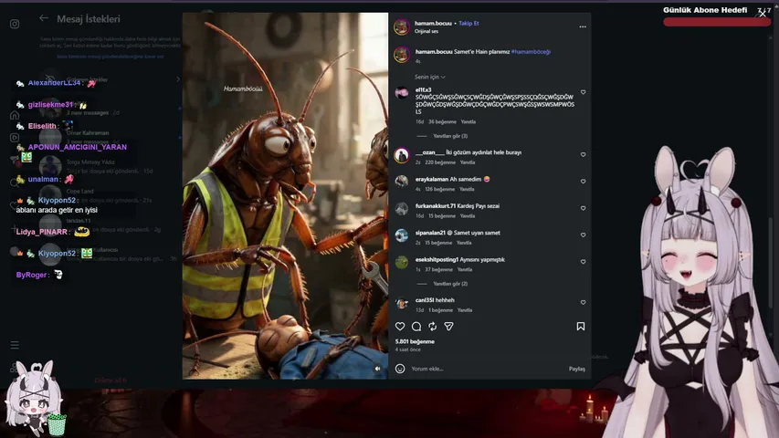Expand hidden requests chevron in message list
This screenshot has height=438, width=779.
pos(178,79)
